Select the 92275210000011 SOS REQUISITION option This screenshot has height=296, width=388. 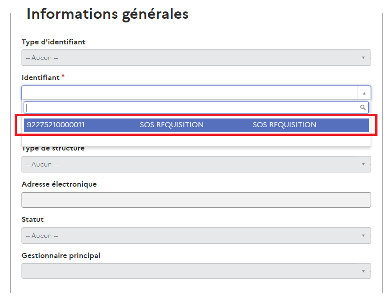(x=196, y=125)
